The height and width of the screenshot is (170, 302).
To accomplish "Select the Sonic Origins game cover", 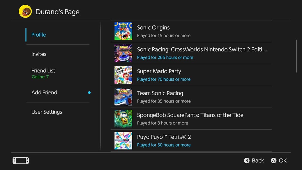I will [x=123, y=31].
